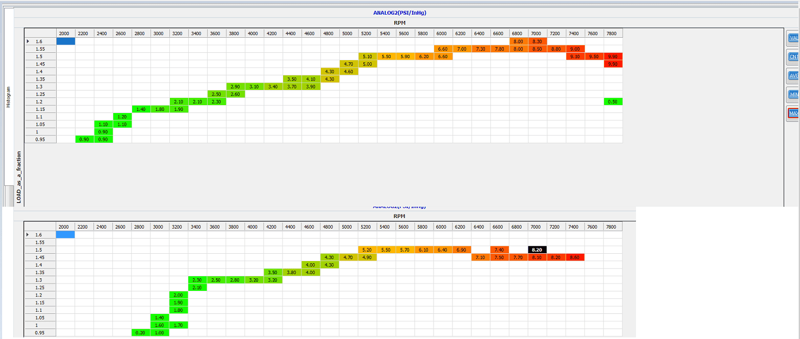Select the 7.70 cell in lower table
The width and height of the screenshot is (800, 339).
pos(518,257)
